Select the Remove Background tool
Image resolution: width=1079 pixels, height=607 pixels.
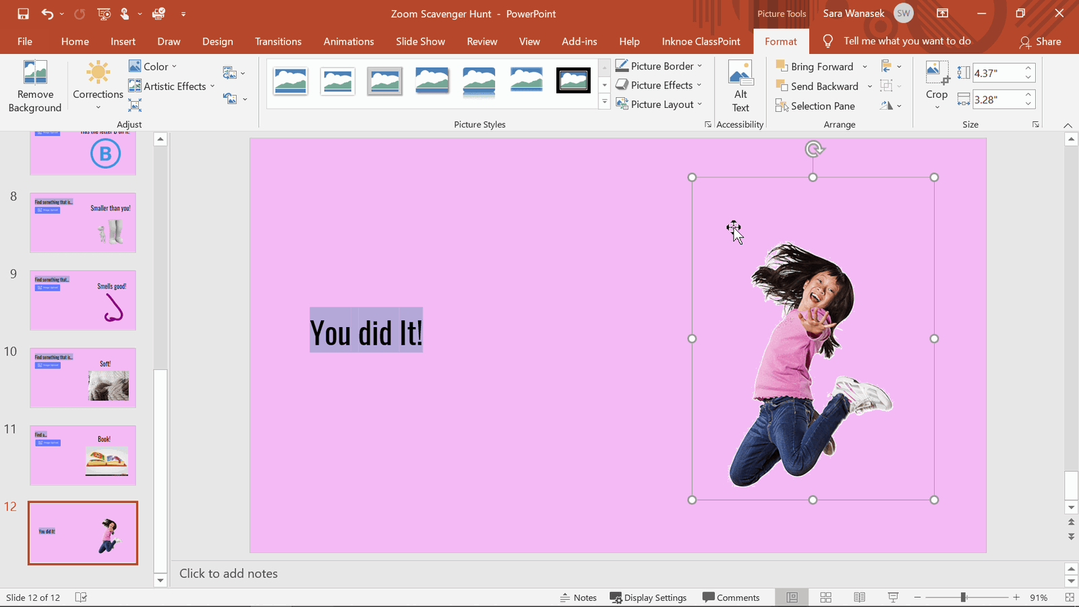[x=34, y=86]
